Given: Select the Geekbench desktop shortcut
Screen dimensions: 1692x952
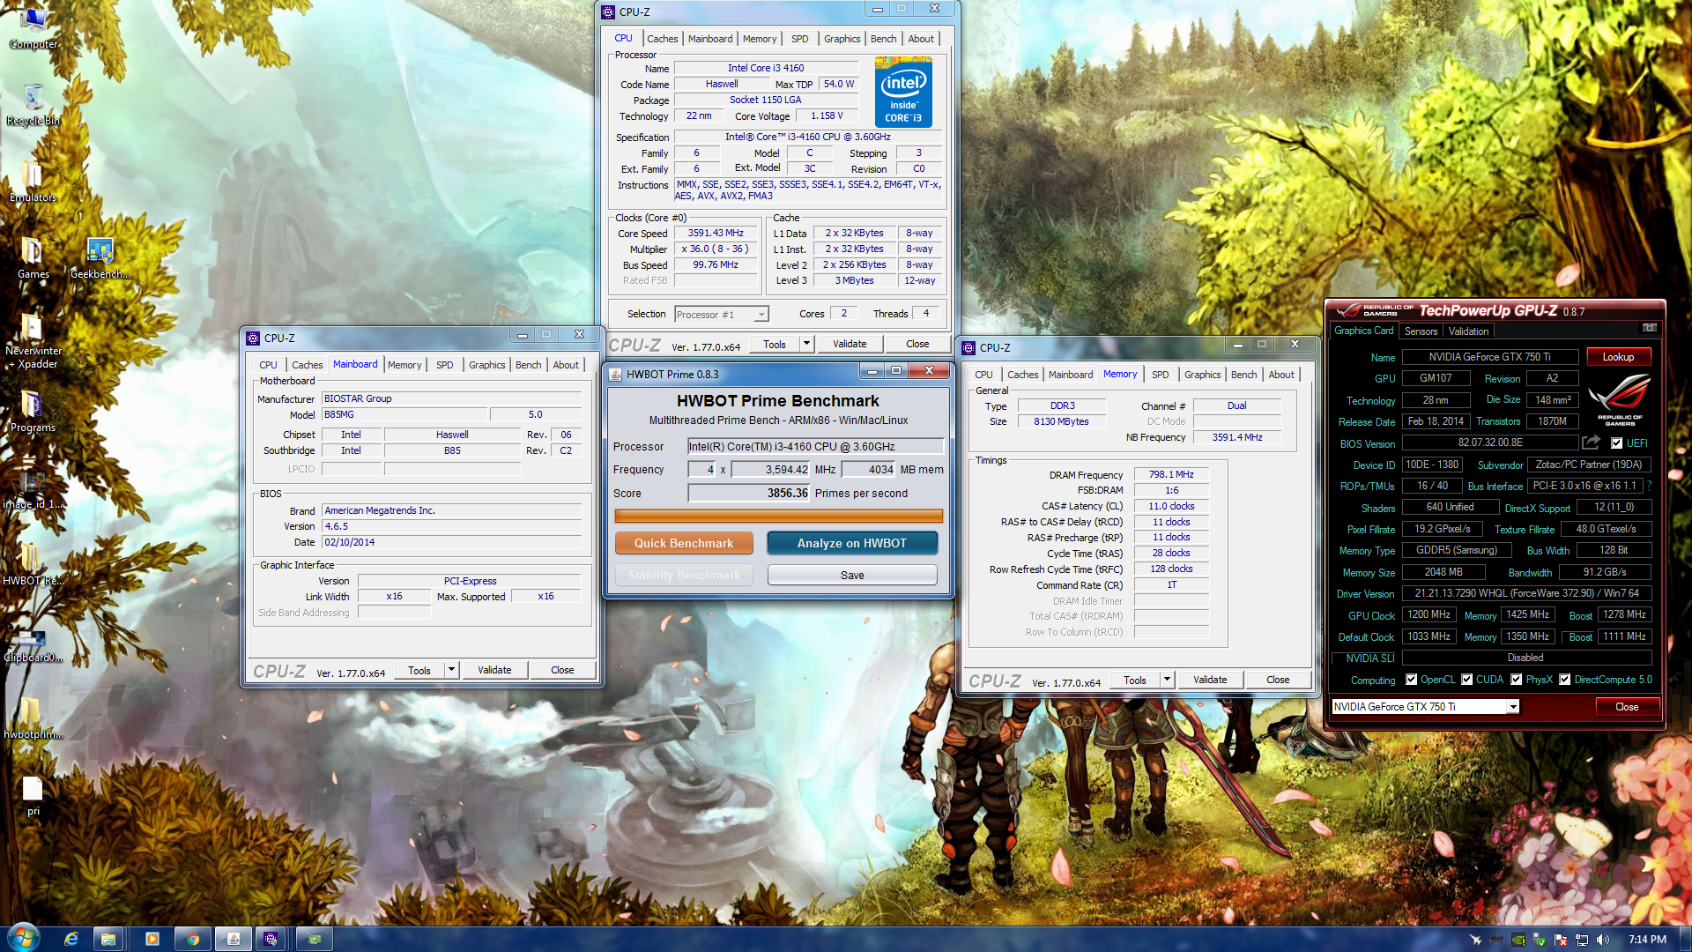Looking at the screenshot, I should point(100,257).
